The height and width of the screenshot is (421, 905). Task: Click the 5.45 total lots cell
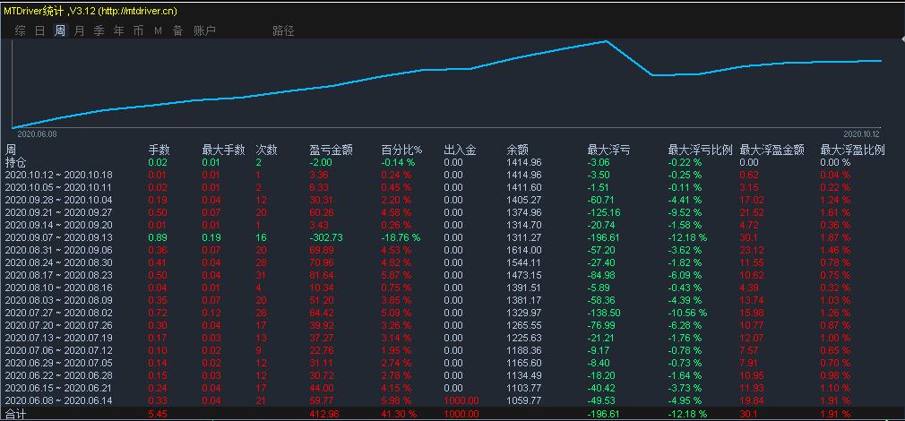(158, 414)
